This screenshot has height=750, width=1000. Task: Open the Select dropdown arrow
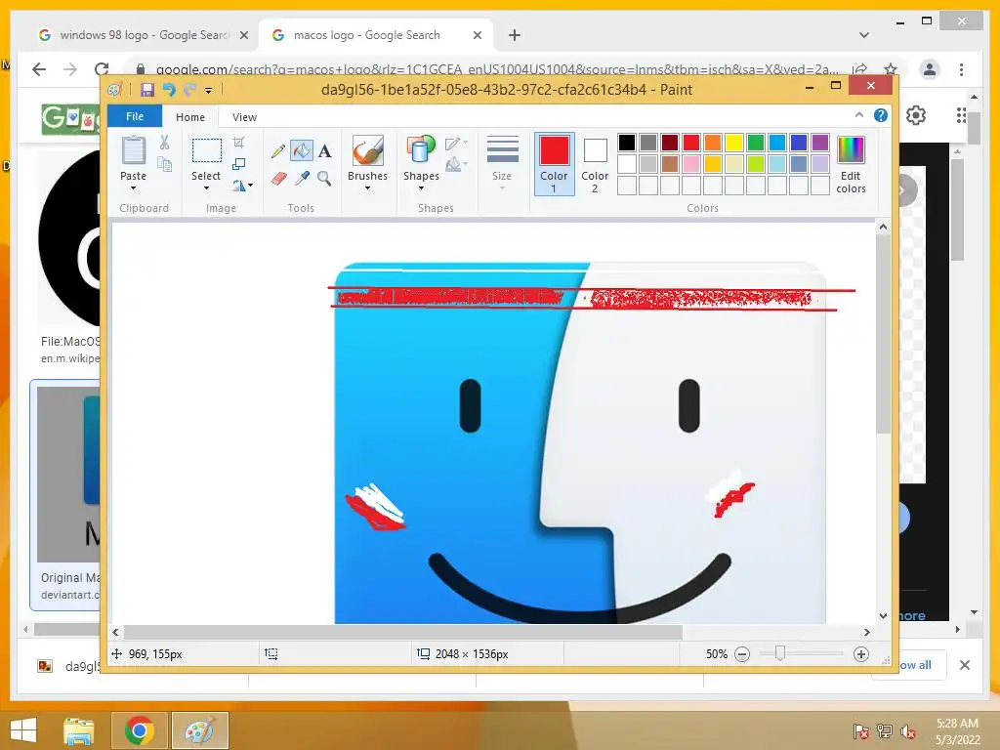pyautogui.click(x=206, y=188)
